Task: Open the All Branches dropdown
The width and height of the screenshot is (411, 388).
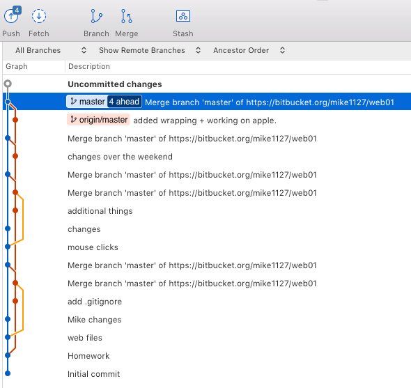Action: point(51,50)
